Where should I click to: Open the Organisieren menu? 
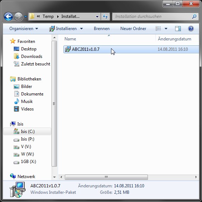[x=24, y=29]
